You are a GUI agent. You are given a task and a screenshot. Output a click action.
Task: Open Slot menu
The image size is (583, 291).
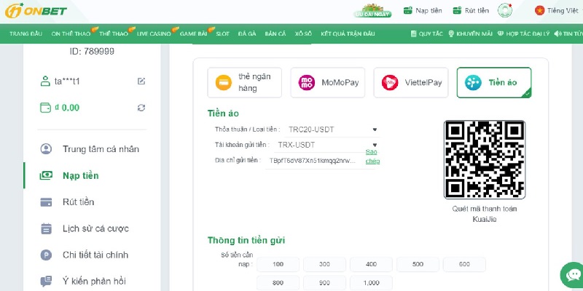[x=223, y=33]
